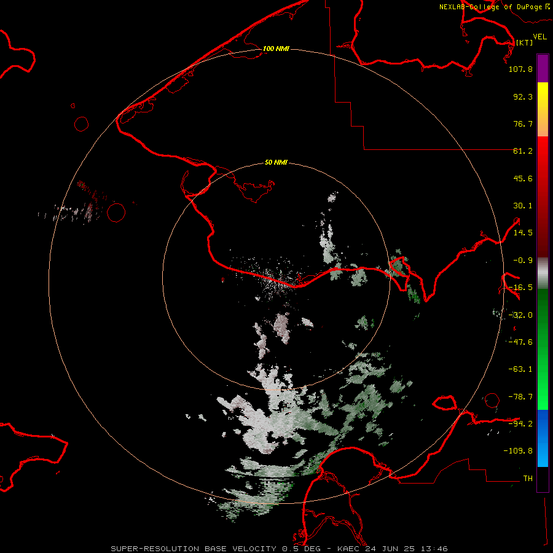
Task: Click the gray near-zero segment of color bar
Action: (x=543, y=273)
